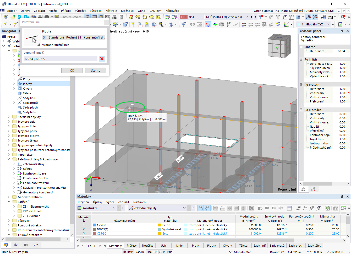Click OK in the Přiřazení linií dialog
351x255 pixels.
pyautogui.click(x=72, y=70)
